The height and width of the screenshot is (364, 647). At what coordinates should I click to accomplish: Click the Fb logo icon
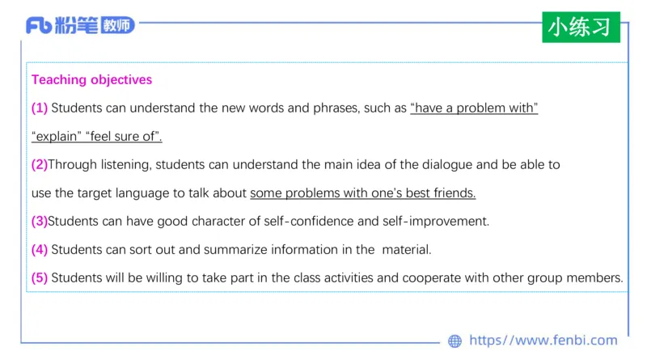[x=39, y=25]
